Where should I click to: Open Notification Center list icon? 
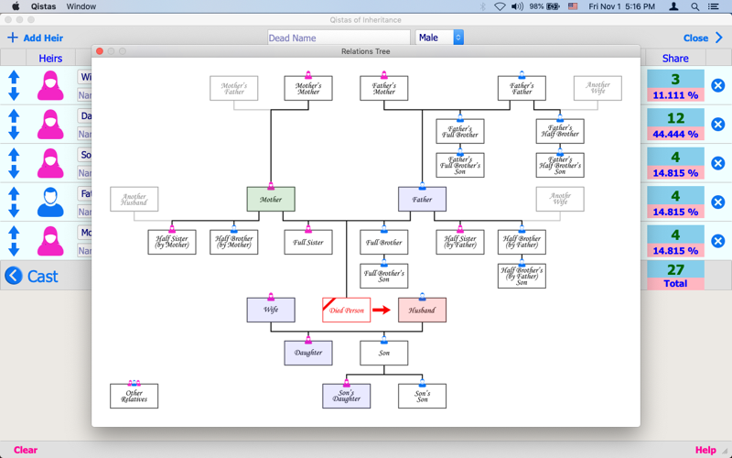click(x=714, y=6)
